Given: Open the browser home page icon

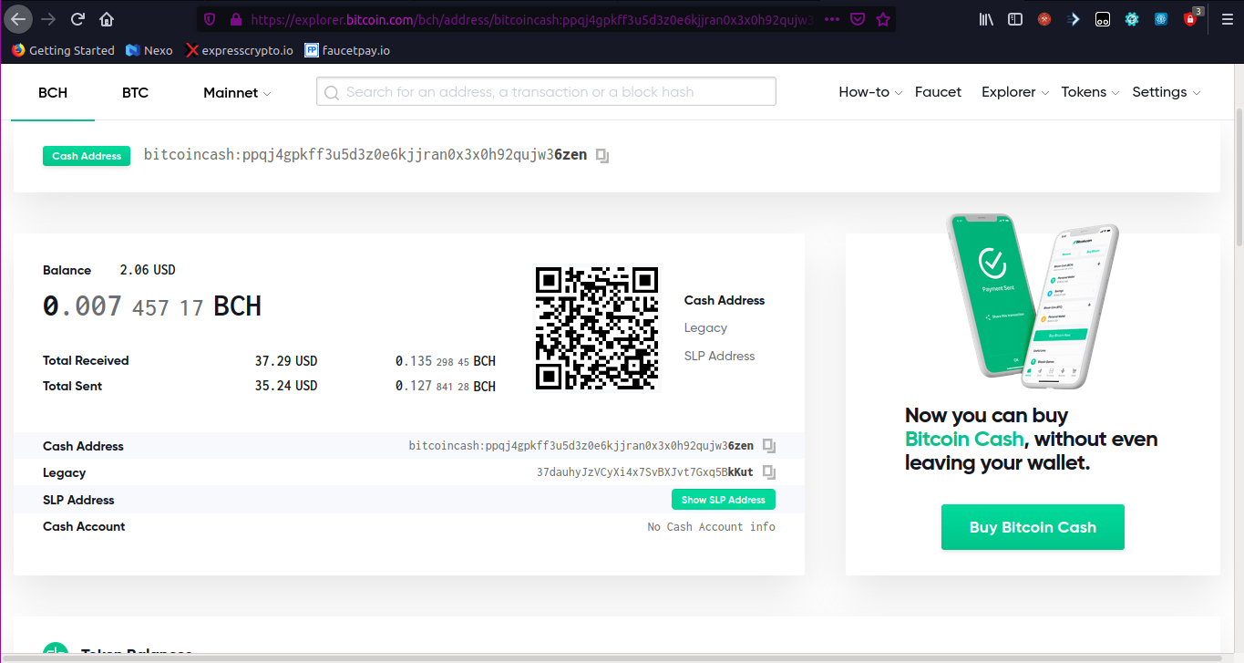Looking at the screenshot, I should tap(107, 19).
